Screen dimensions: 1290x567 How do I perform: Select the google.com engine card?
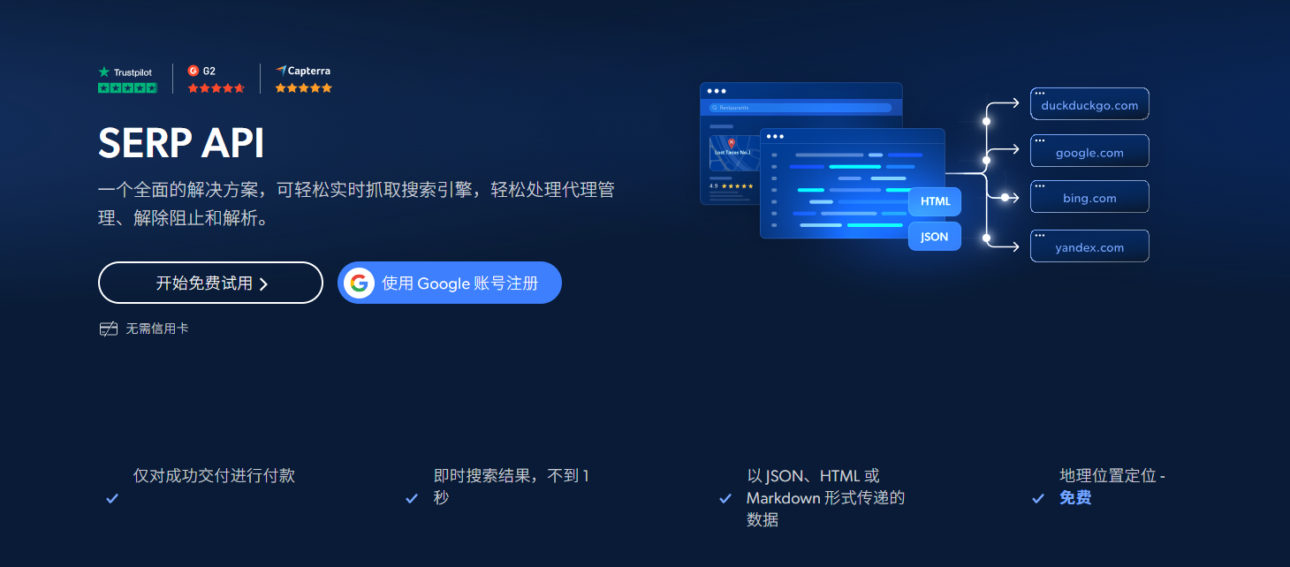click(1089, 151)
